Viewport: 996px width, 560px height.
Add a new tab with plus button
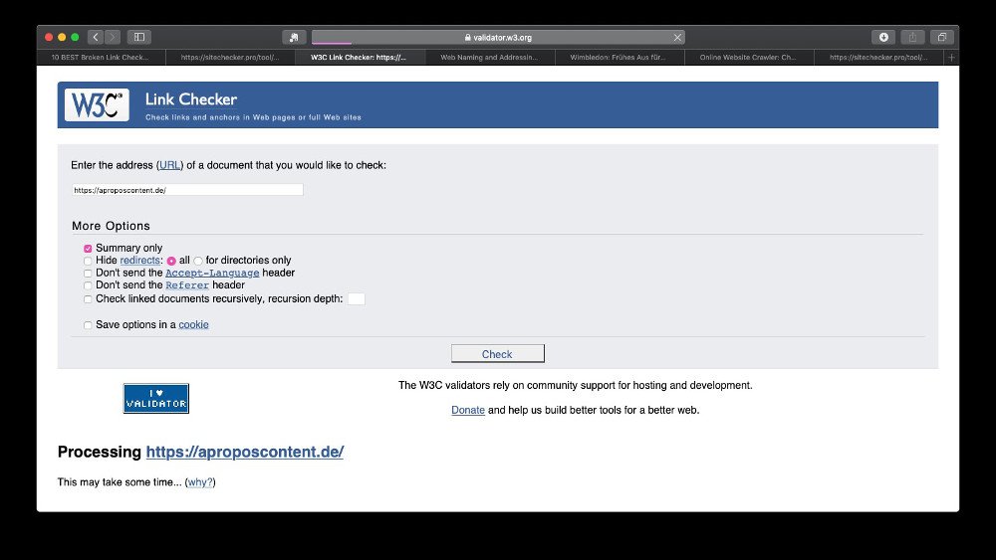pyautogui.click(x=951, y=57)
